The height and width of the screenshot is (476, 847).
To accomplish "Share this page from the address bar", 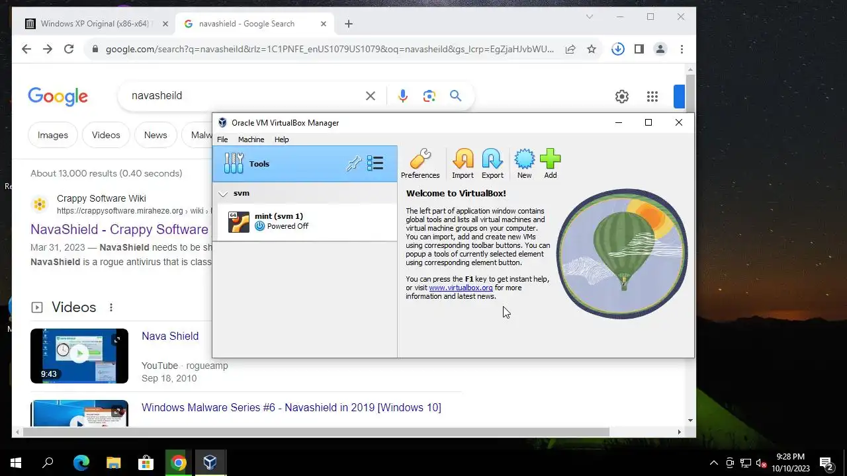I will [570, 49].
